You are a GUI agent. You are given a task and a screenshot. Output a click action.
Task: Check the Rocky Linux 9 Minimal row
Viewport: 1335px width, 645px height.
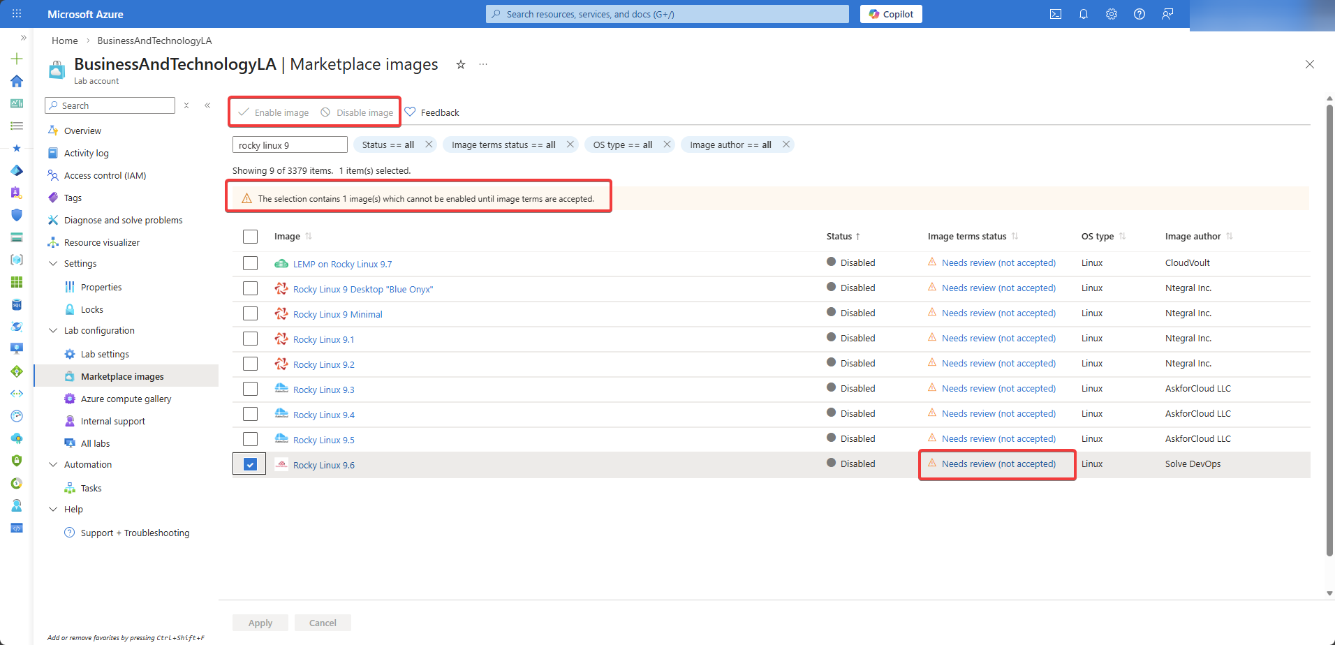250,313
